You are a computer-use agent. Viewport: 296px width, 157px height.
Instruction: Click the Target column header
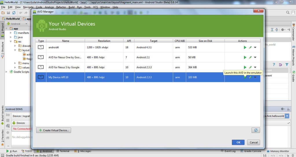click(x=153, y=41)
